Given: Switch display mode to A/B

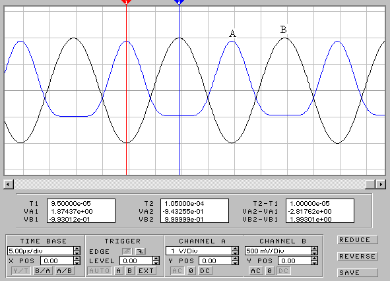Looking at the screenshot, I should click(x=65, y=271).
